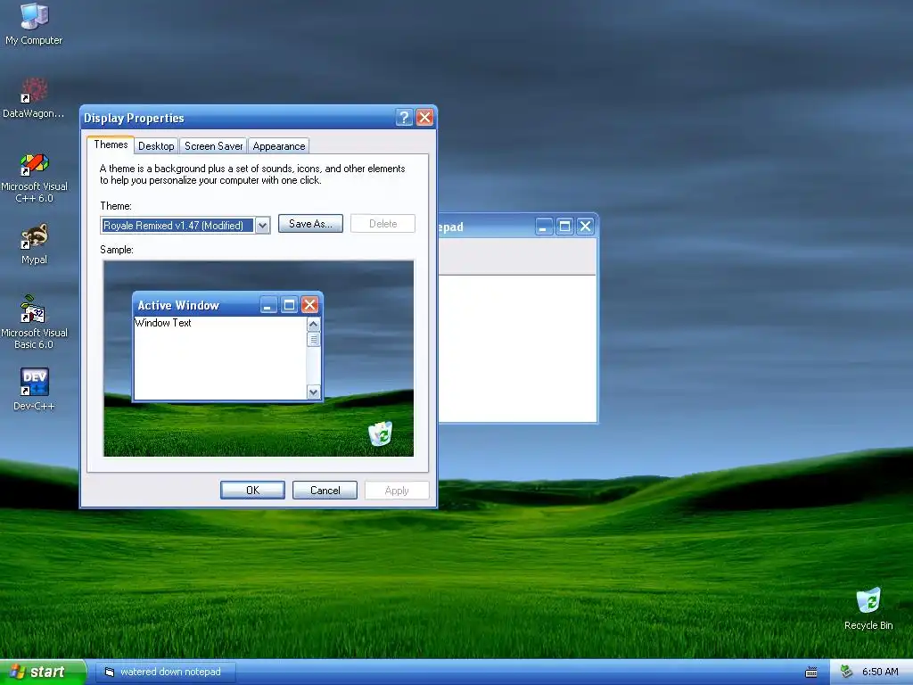Click the Safely Remove Hardware tray icon

point(847,672)
